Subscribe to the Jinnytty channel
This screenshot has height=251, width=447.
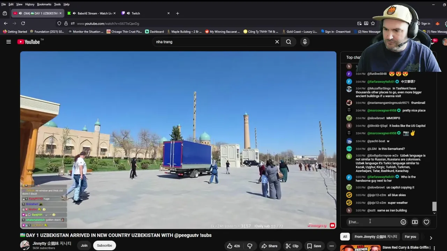click(x=104, y=245)
